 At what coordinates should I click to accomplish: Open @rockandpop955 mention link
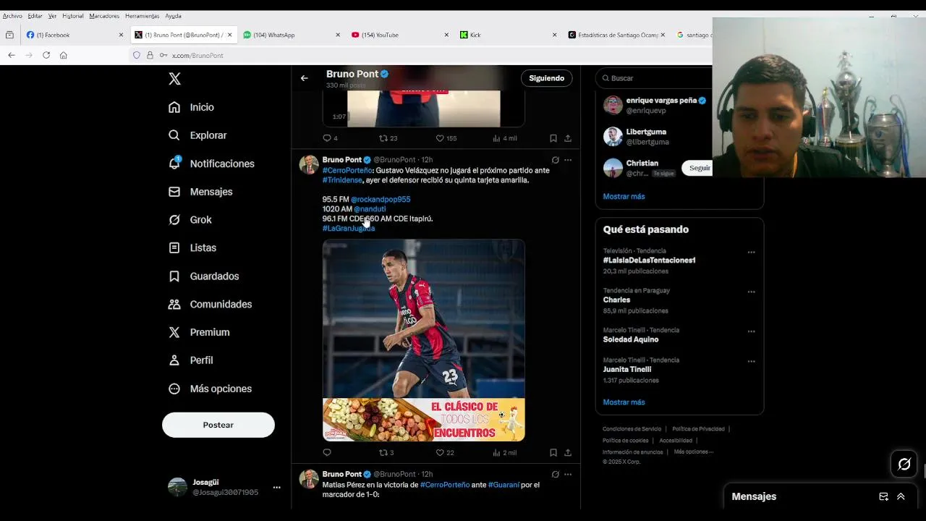tap(381, 200)
